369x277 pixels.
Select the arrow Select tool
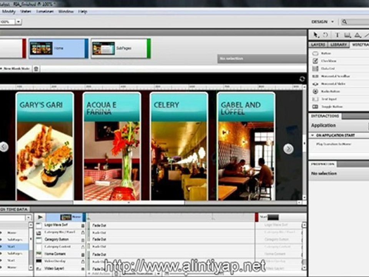coord(316,35)
